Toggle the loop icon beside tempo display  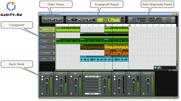click(123, 21)
